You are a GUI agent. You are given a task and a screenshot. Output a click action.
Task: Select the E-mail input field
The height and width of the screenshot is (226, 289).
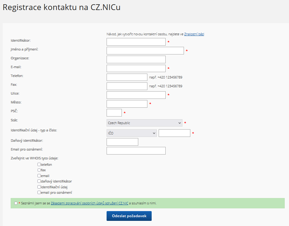[x=136, y=68]
